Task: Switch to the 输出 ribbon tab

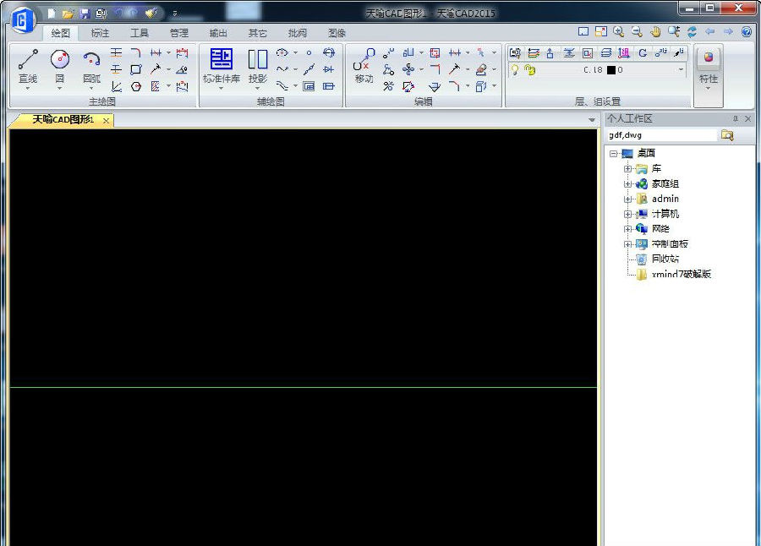Action: [x=218, y=33]
